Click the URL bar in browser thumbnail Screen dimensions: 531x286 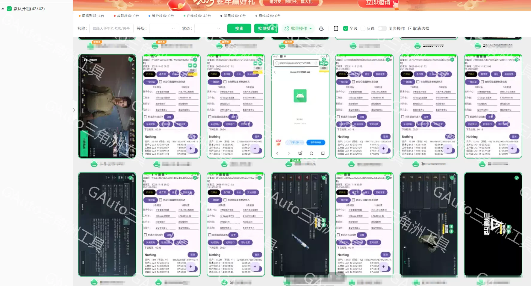296,63
